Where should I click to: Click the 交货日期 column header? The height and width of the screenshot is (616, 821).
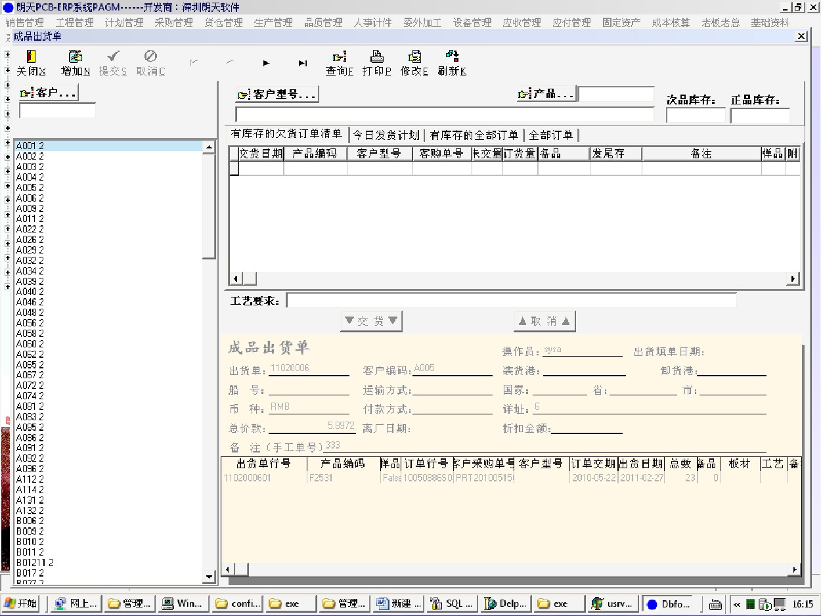[x=261, y=154]
